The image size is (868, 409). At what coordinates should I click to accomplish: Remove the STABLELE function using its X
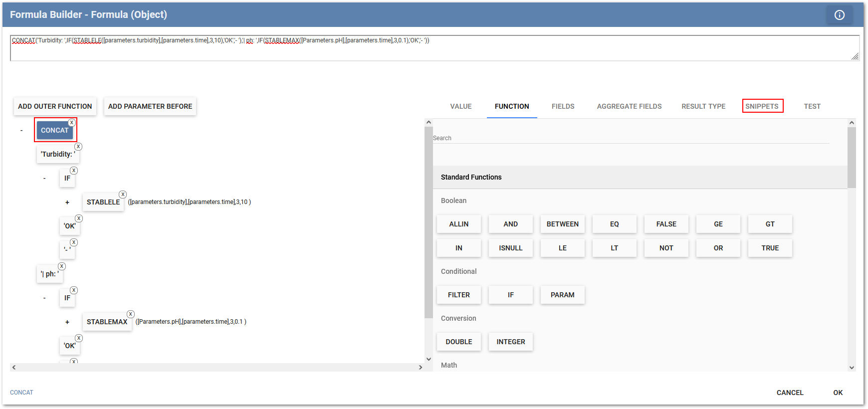click(123, 195)
